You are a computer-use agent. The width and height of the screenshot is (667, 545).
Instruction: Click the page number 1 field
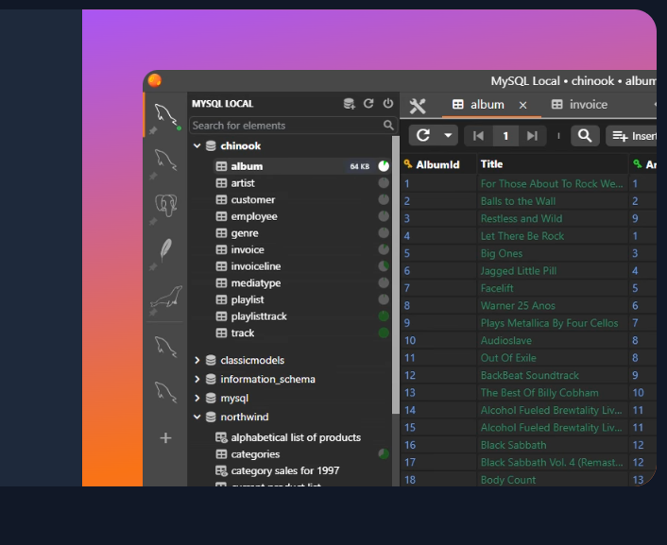pos(505,136)
